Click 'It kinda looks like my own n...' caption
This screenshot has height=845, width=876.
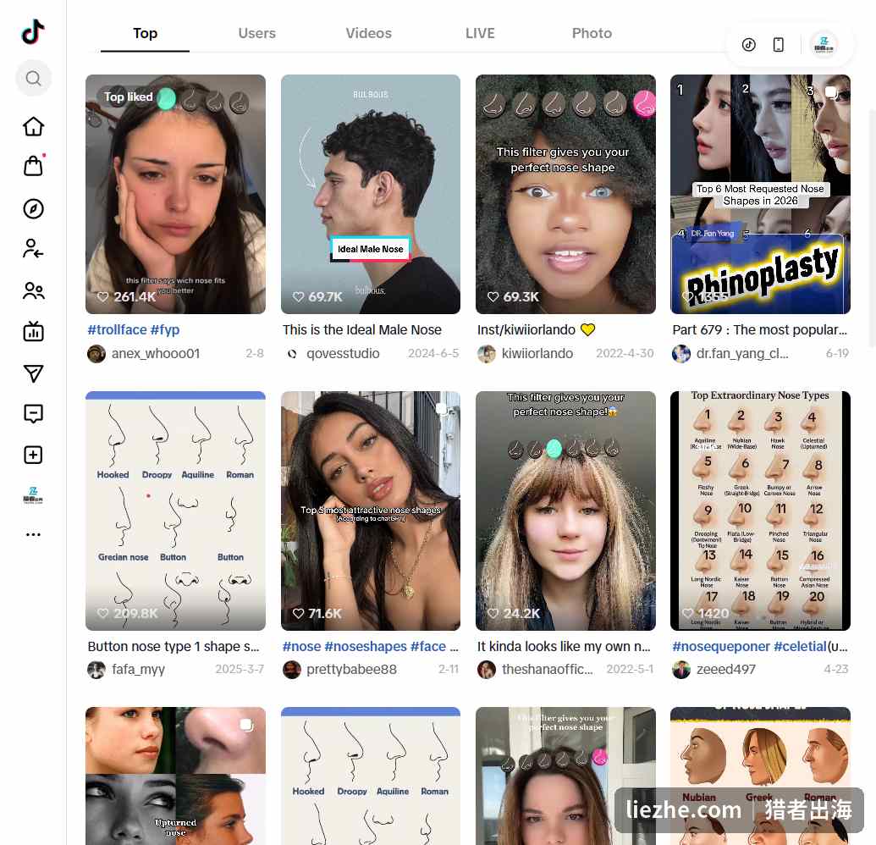(564, 647)
